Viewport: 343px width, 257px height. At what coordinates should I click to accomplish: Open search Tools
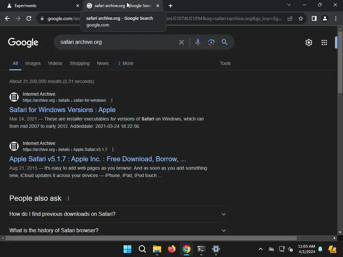coord(225,63)
